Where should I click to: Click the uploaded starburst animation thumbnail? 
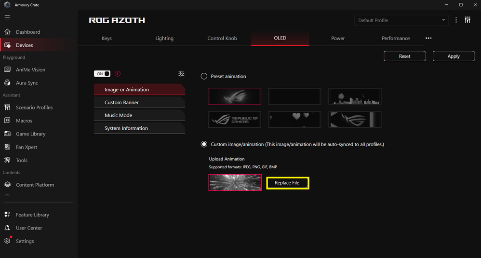235,183
